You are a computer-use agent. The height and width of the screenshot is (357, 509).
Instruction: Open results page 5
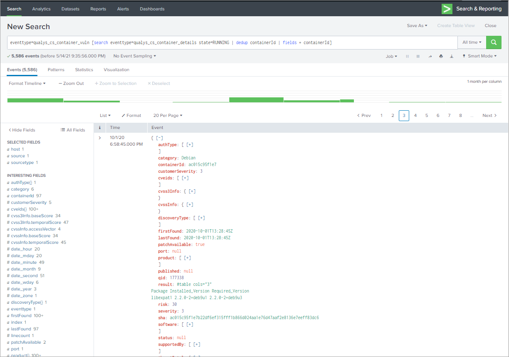coord(426,115)
